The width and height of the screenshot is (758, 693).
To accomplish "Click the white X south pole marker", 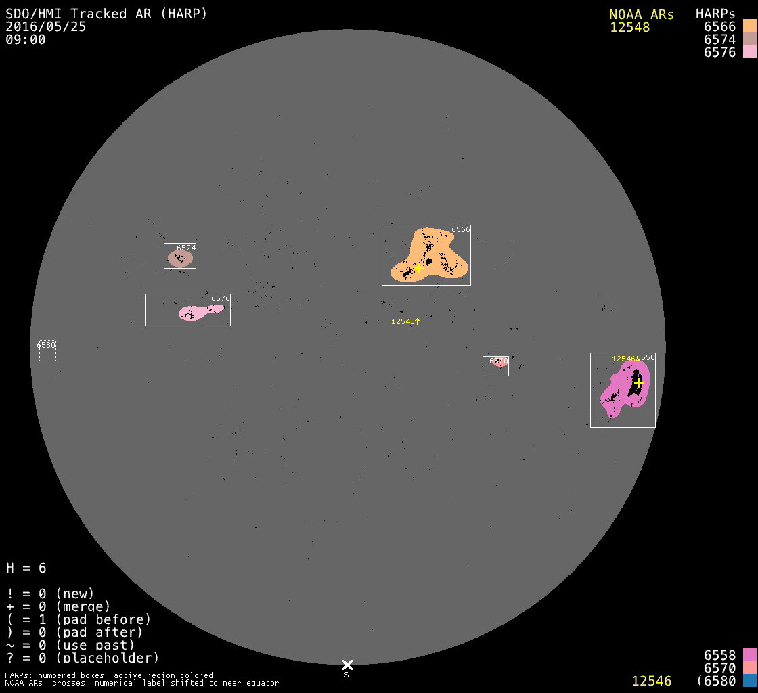I will [x=347, y=665].
